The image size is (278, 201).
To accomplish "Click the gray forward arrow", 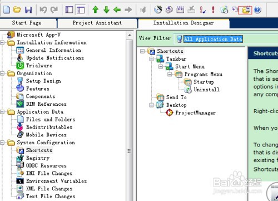I will tap(128, 9).
